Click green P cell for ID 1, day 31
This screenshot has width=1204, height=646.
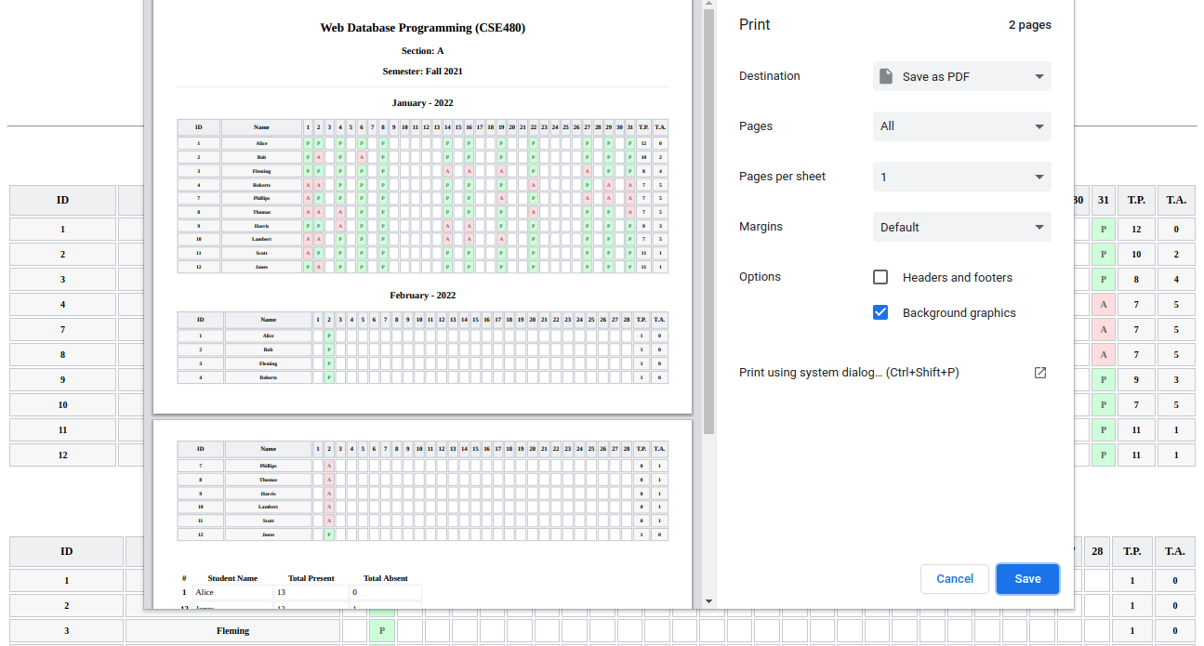(x=1103, y=230)
